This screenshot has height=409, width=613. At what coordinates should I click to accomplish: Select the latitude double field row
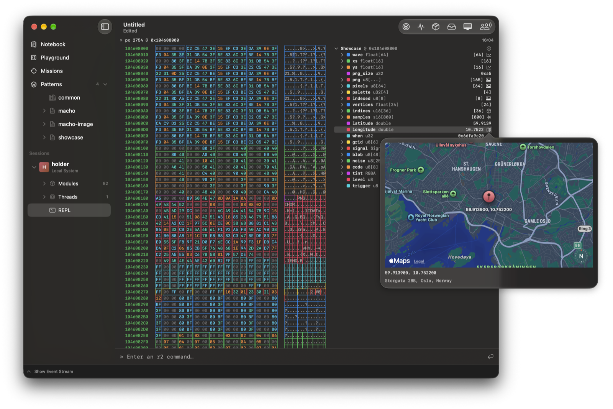point(413,123)
